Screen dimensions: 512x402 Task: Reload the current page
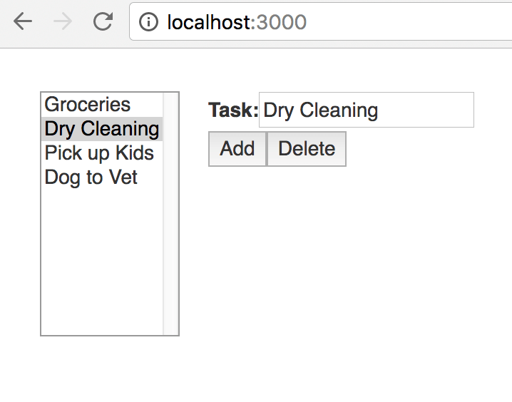coord(103,22)
